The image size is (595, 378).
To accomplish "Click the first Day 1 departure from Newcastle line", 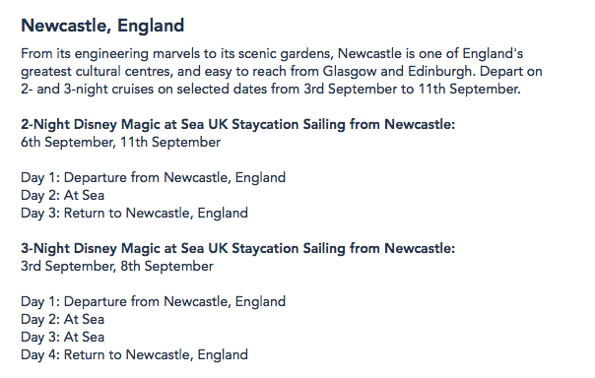I will coord(154,177).
